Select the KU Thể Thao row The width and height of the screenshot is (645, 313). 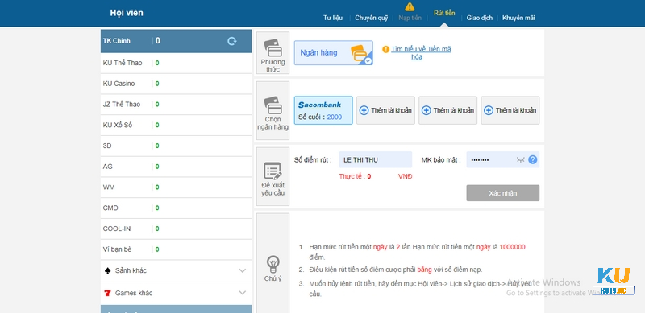(x=176, y=63)
